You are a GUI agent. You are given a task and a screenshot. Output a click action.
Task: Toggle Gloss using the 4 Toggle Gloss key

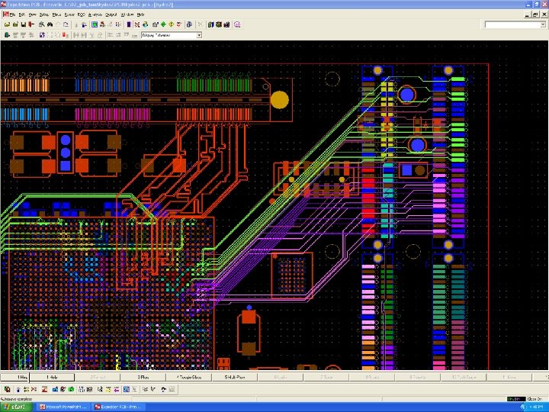point(189,378)
